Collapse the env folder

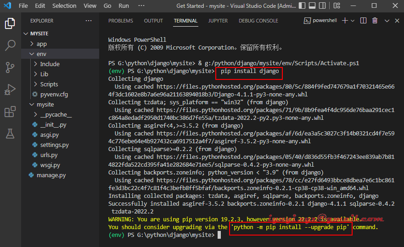(x=41, y=54)
